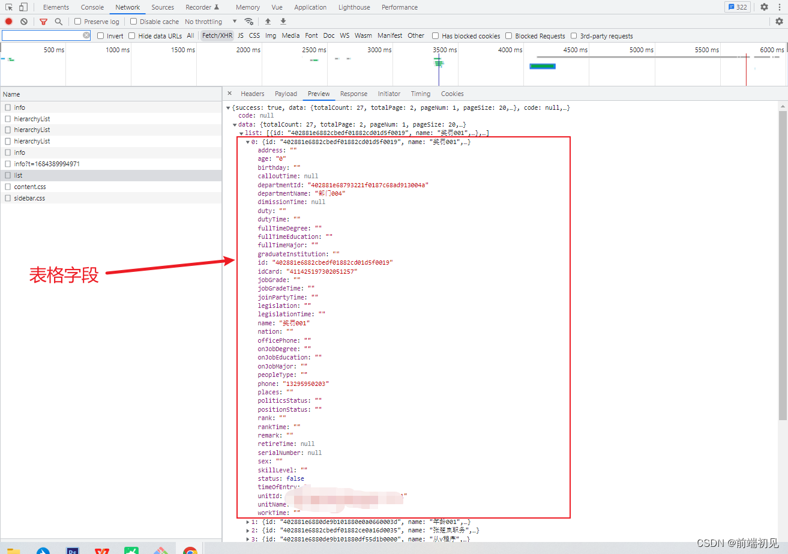Collapse the root response object
This screenshot has height=554, width=788.
[x=228, y=108]
